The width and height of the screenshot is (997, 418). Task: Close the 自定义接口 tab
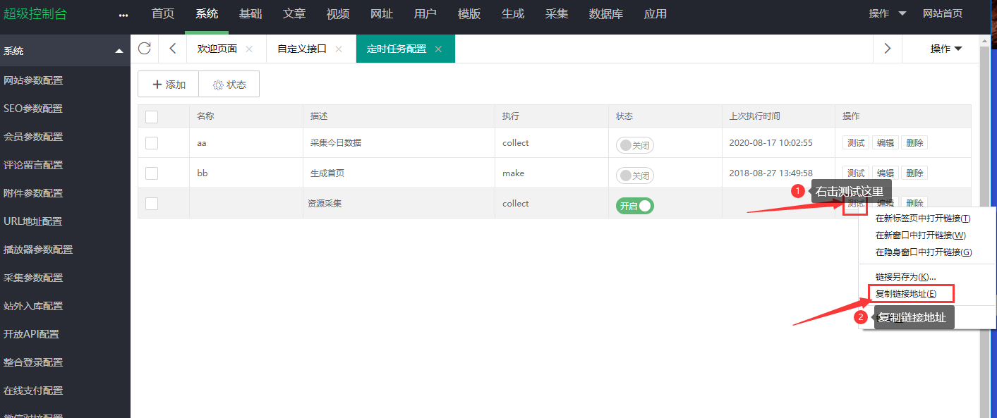tap(339, 49)
